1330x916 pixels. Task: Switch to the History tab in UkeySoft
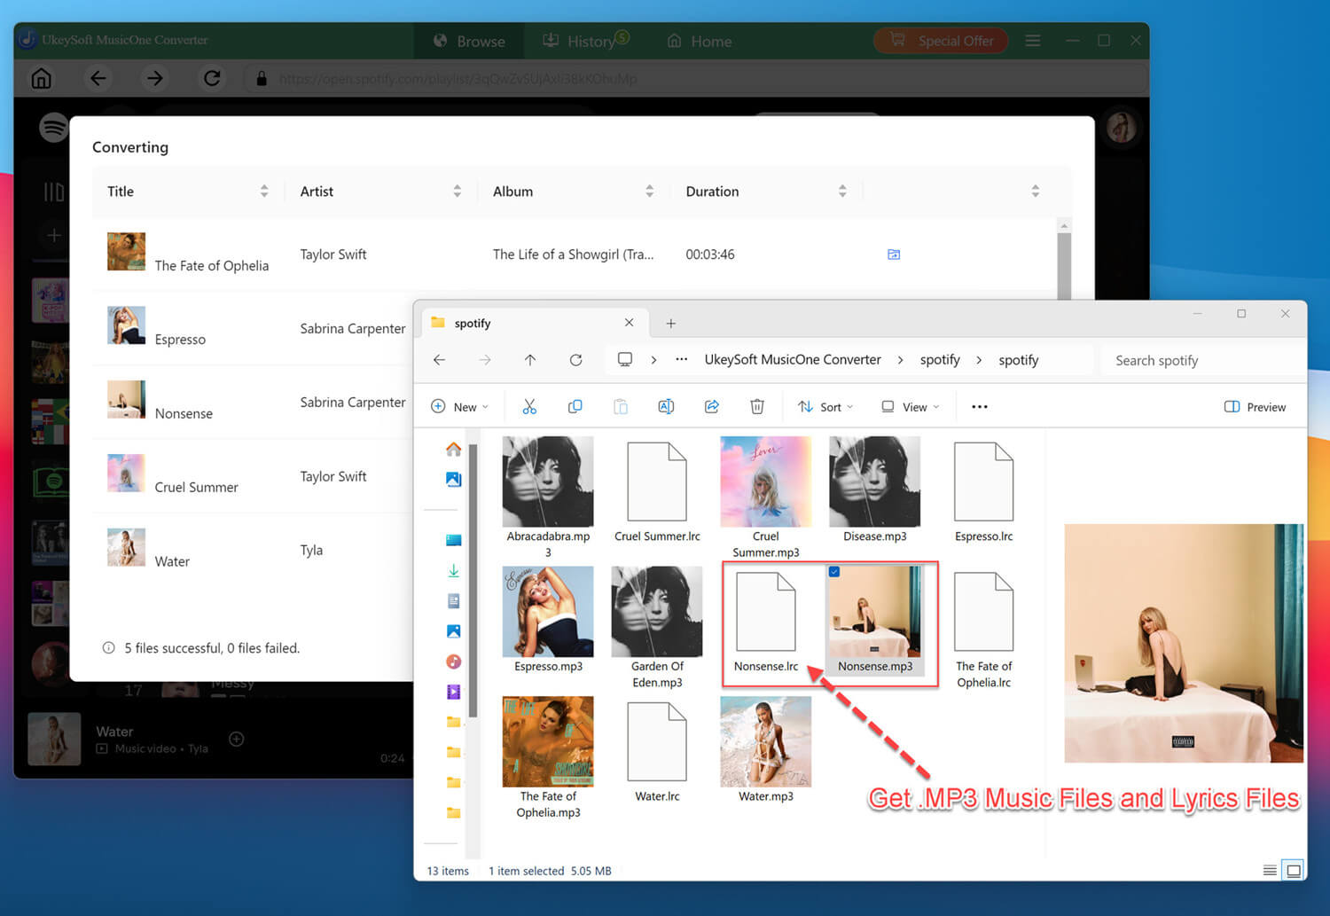[x=586, y=42]
